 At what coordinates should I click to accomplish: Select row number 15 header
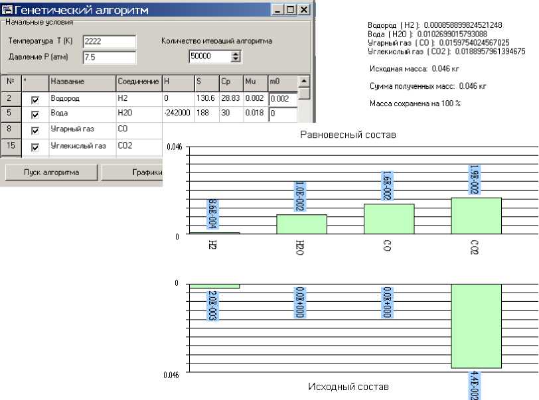point(11,147)
